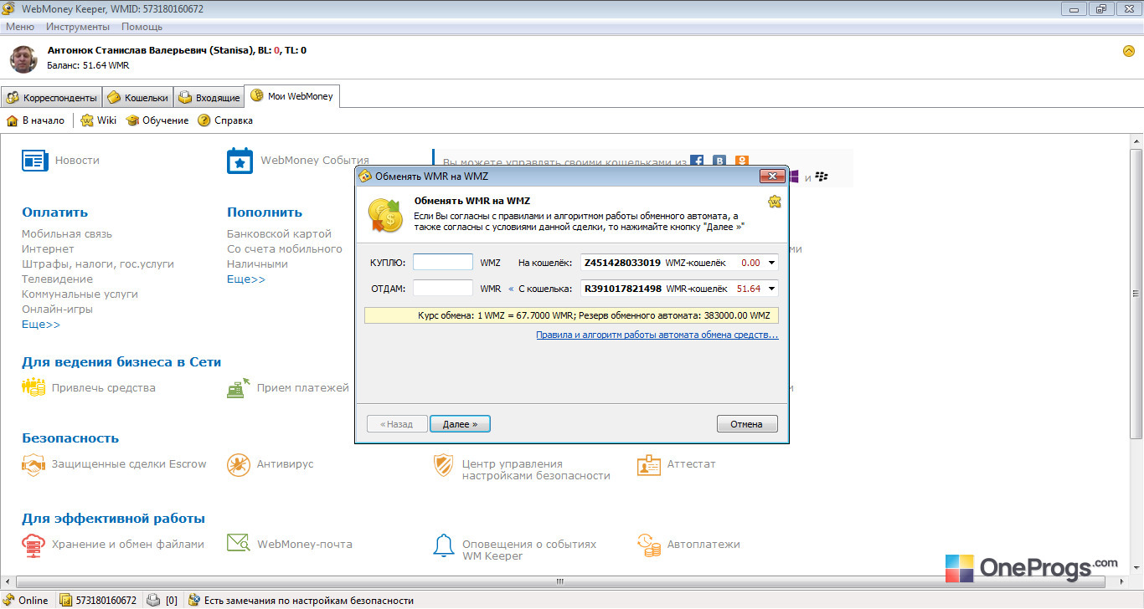Collapse the user info header panel
The image size is (1144, 609).
pyautogui.click(x=1128, y=51)
